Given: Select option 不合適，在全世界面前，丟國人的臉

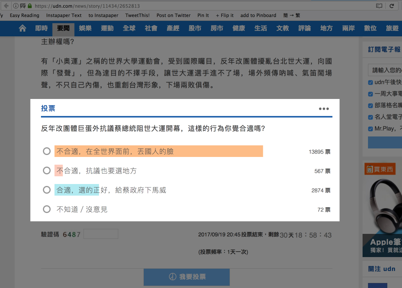Looking at the screenshot, I should (x=47, y=152).
